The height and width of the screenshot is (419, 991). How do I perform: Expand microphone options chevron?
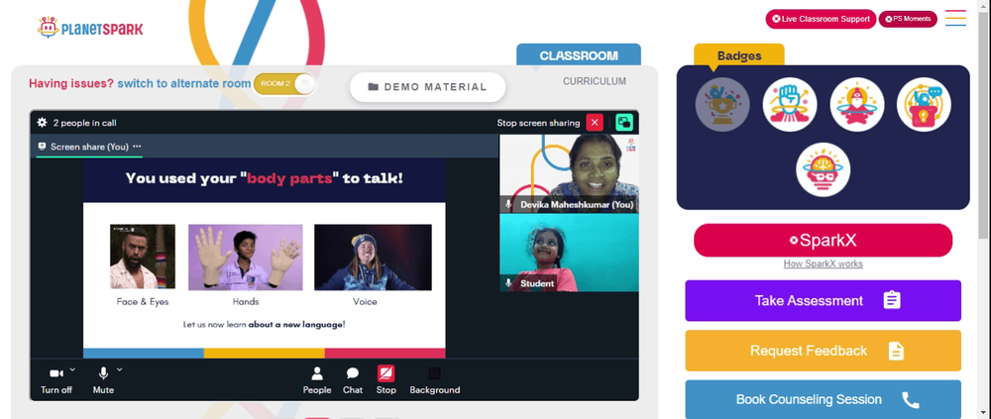120,369
